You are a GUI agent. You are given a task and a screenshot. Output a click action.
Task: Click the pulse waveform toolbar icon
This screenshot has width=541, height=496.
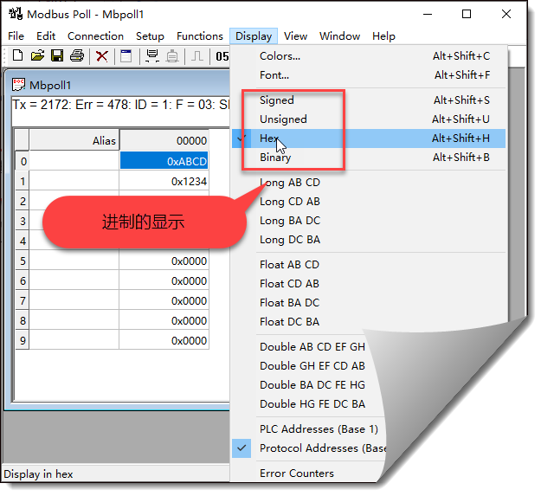pos(197,56)
